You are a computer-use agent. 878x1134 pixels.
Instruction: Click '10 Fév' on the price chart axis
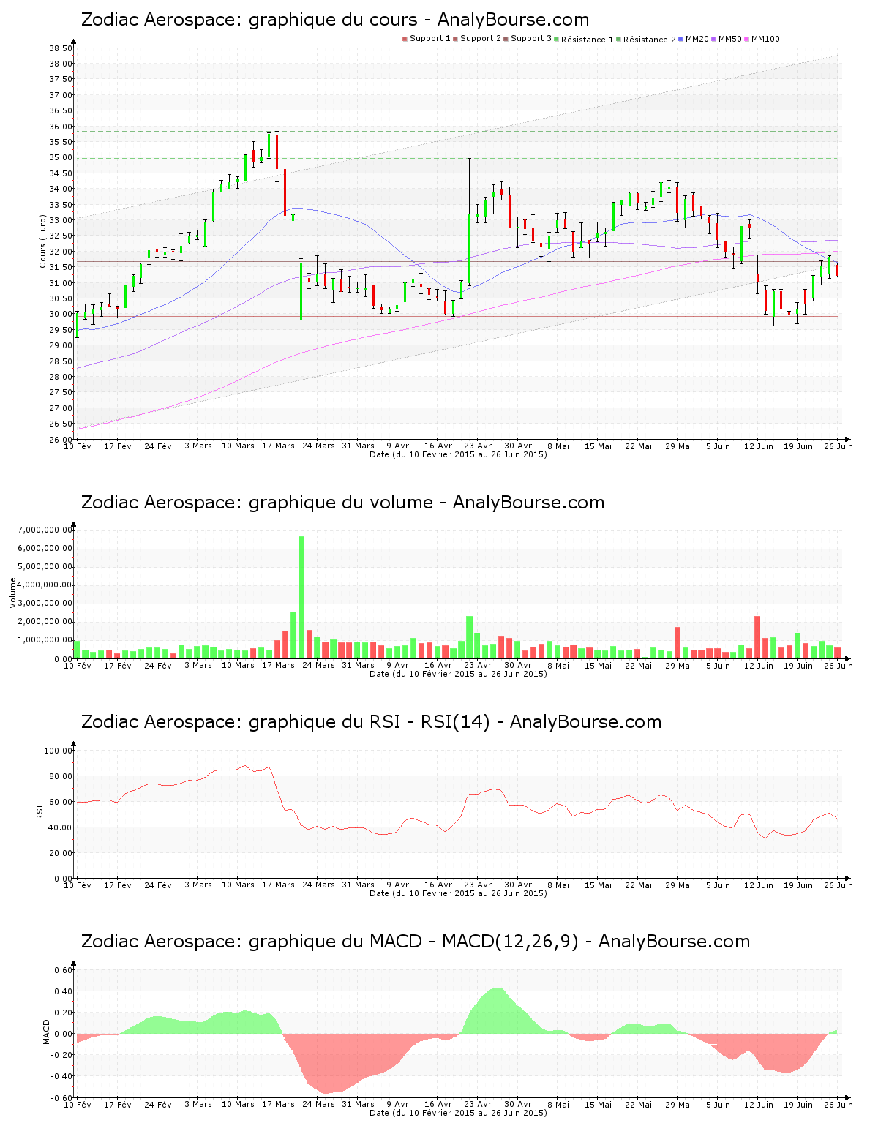(x=78, y=446)
